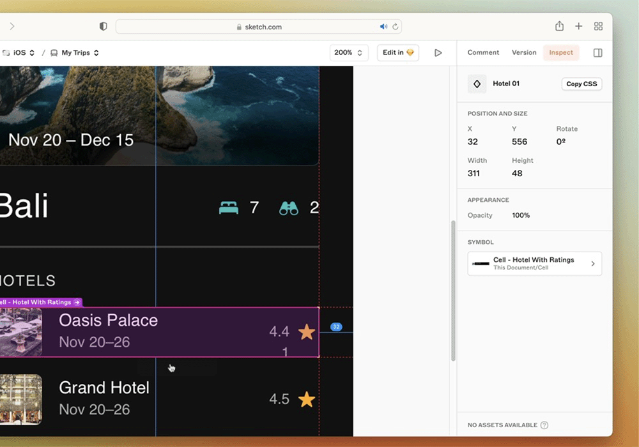Click the 4.4 rating text

[279, 331]
